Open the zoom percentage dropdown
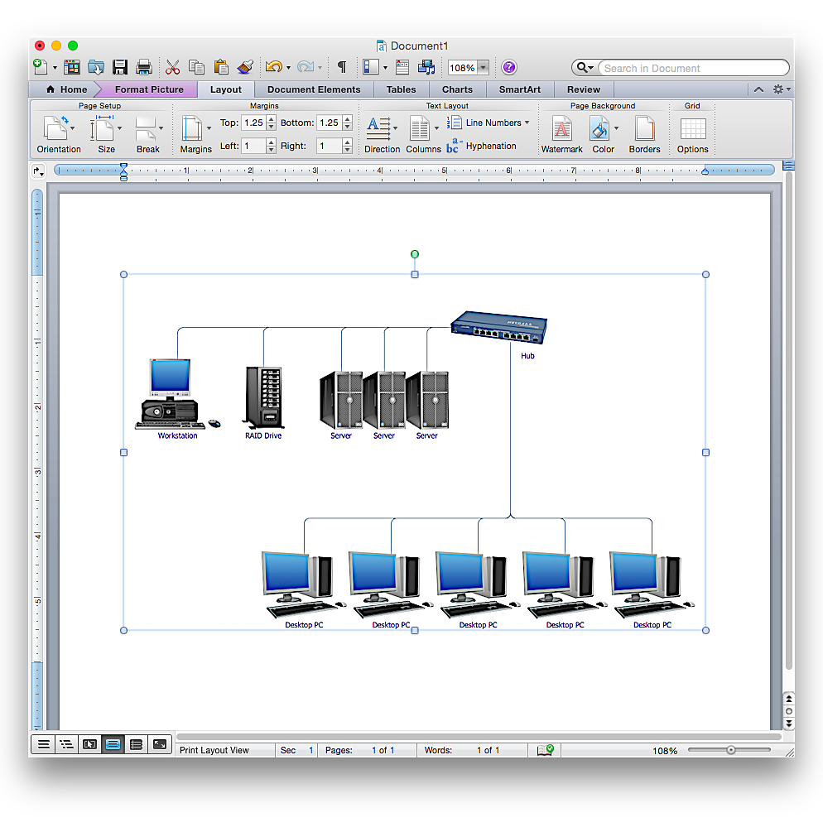The height and width of the screenshot is (832, 823). tap(483, 67)
